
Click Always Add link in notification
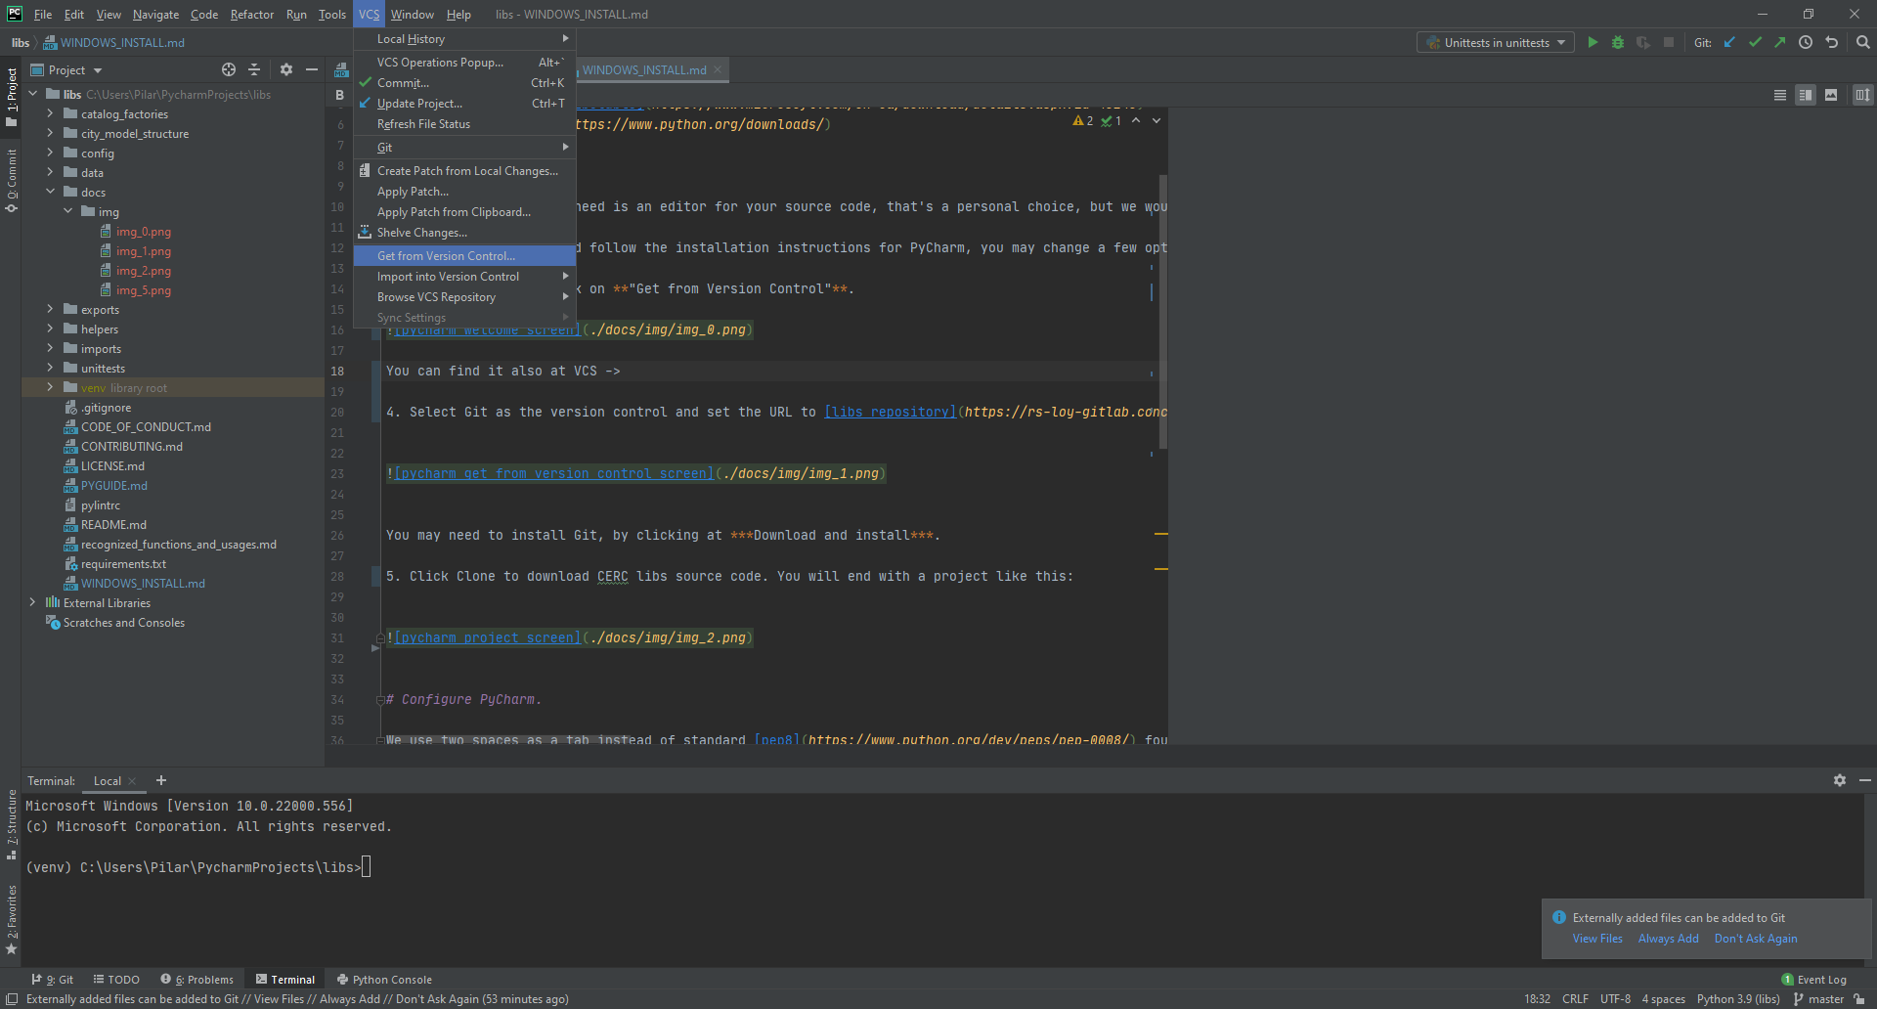coord(1668,939)
